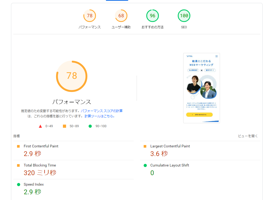Click the orange square 50–89 legend icon
This screenshot has height=200, width=264.
[x=64, y=126]
